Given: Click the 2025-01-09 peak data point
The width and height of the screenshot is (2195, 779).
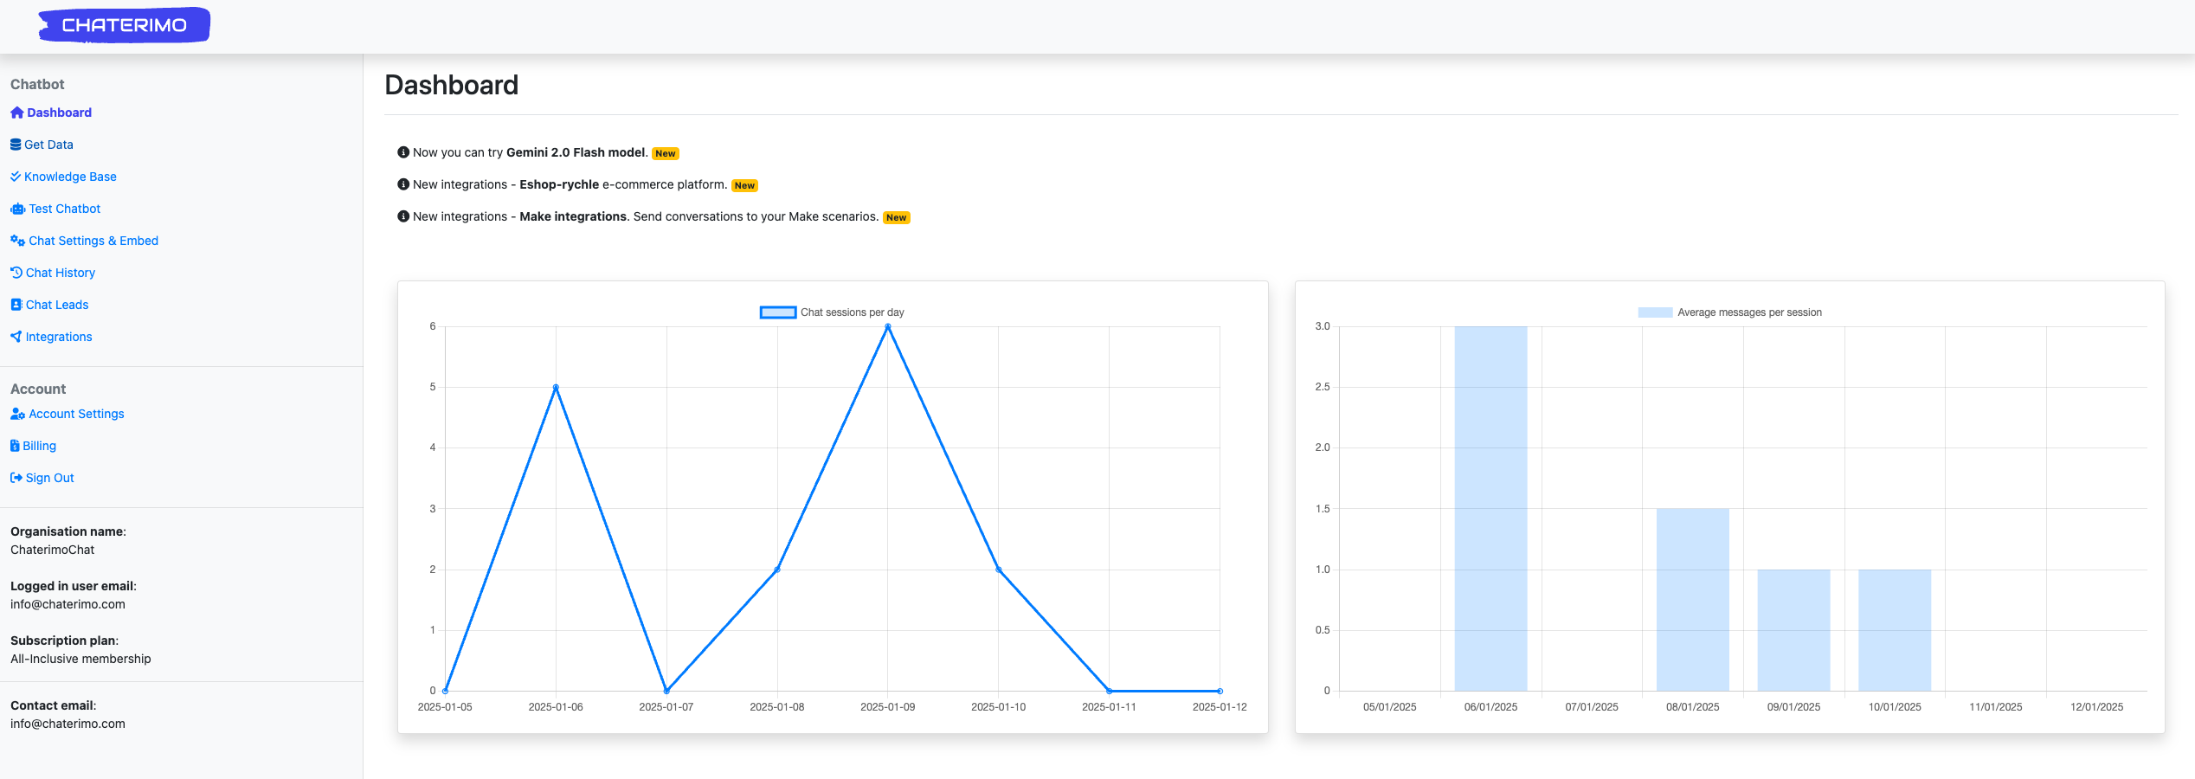Looking at the screenshot, I should [x=888, y=326].
